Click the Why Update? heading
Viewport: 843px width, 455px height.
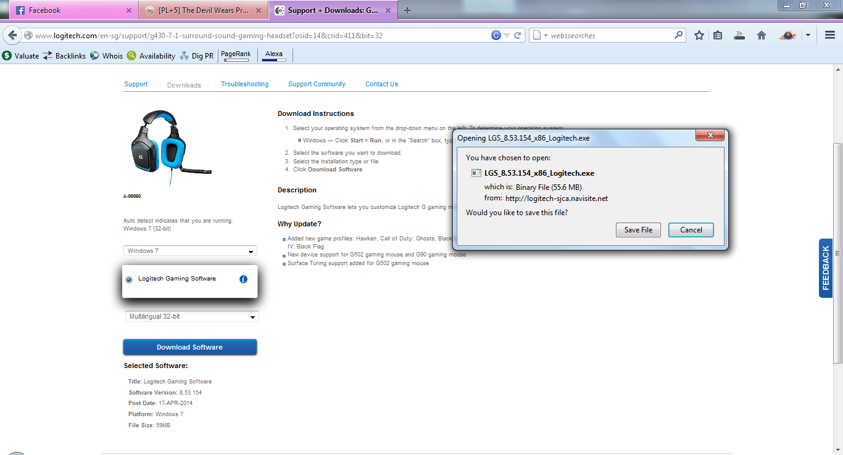299,224
